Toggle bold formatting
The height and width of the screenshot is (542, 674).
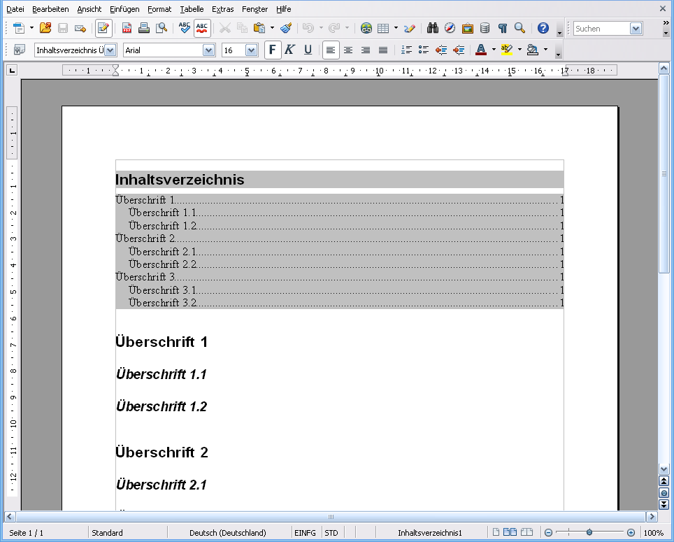point(272,50)
